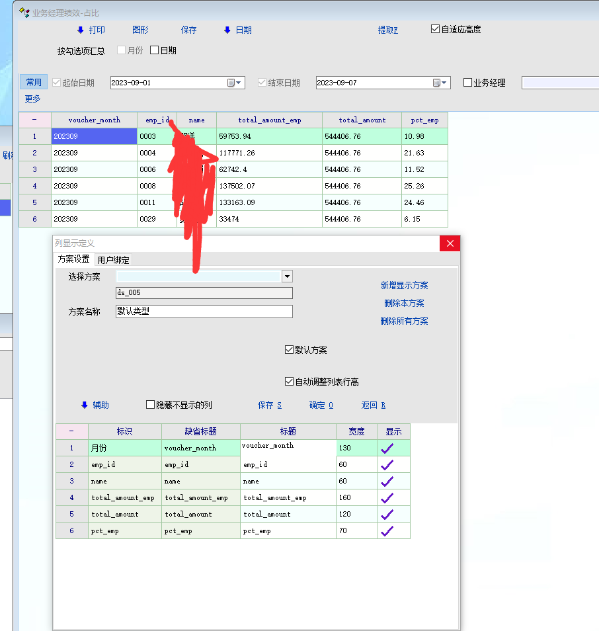599x631 pixels.
Task: Open calendar icon for end date
Action: coord(436,83)
